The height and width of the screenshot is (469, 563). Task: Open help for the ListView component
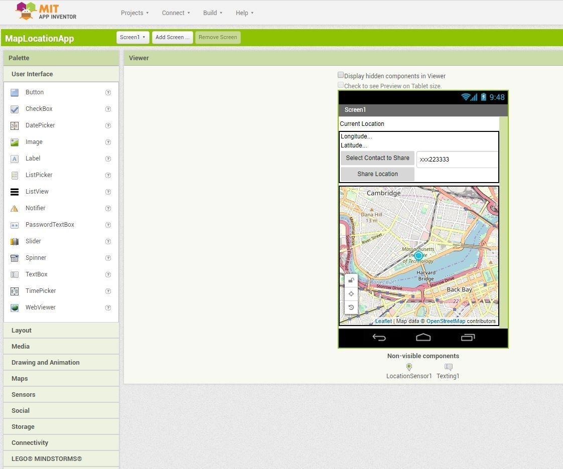pos(108,192)
